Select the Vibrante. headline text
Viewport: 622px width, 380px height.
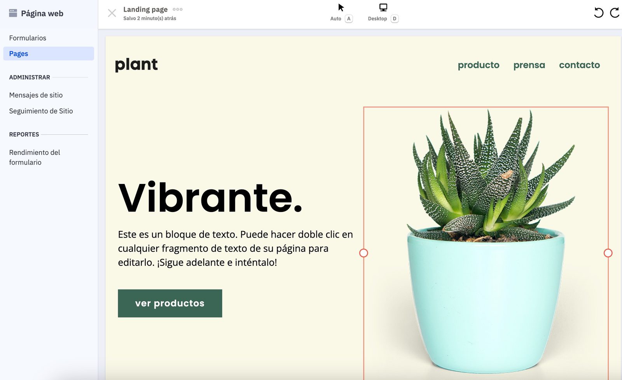210,197
